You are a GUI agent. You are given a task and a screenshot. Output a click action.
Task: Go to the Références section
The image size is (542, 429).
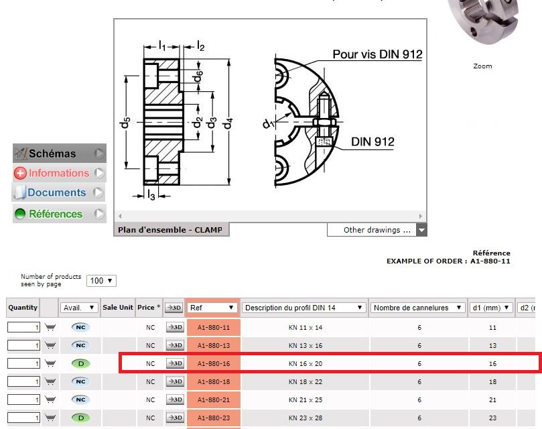(x=59, y=214)
